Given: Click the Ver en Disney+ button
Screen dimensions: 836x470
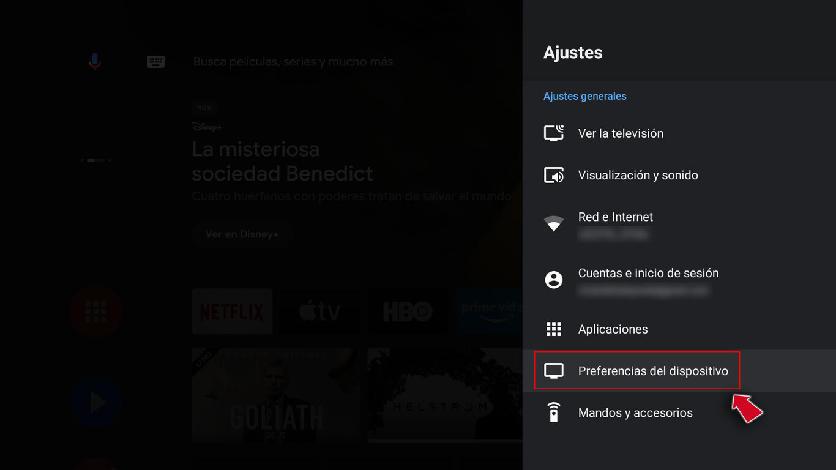Looking at the screenshot, I should tap(242, 234).
